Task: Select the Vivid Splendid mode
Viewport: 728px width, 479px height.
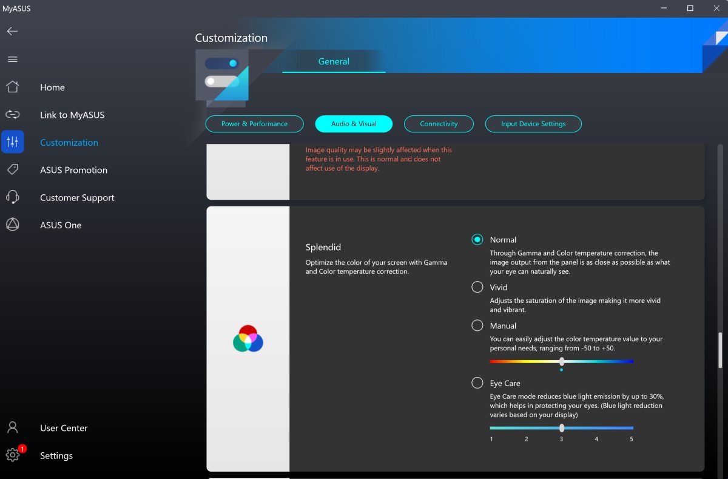Action: (x=477, y=287)
